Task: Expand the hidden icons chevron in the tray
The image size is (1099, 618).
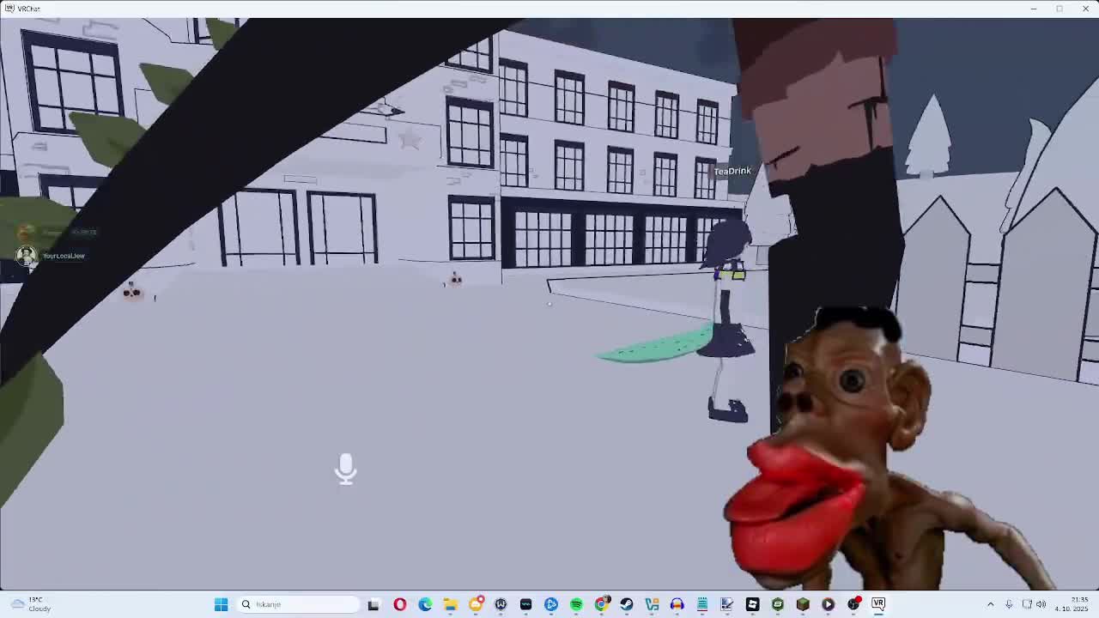Action: click(991, 604)
